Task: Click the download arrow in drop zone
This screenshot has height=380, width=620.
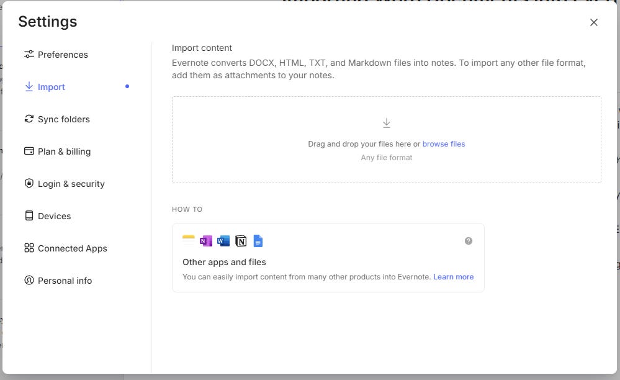Action: pos(387,123)
